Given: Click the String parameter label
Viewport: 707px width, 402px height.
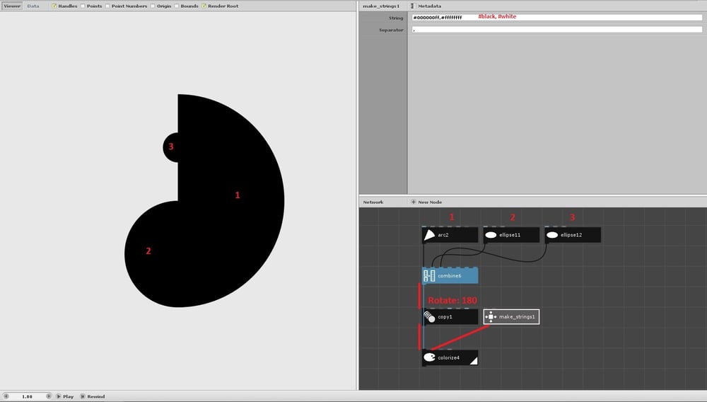Looking at the screenshot, I should click(396, 18).
